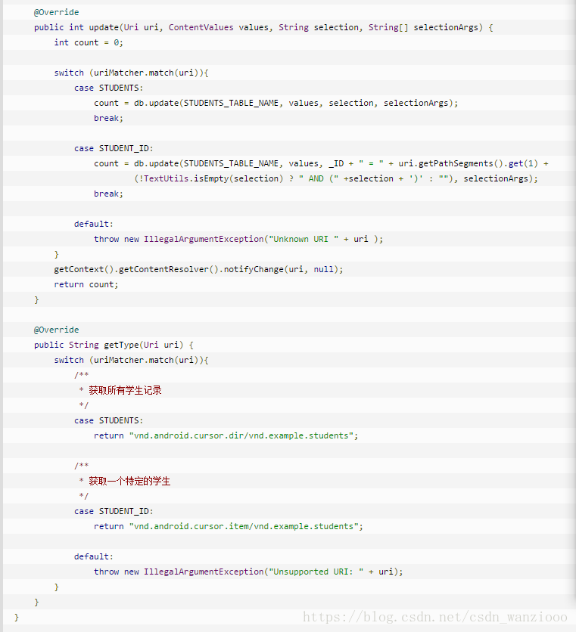
Task: Click 'case STUDENTS:' in the update method
Action: point(108,88)
